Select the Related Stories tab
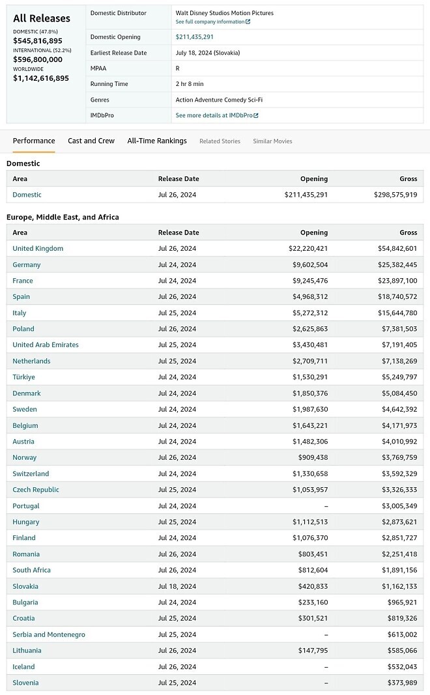This screenshot has width=430, height=695. (220, 141)
